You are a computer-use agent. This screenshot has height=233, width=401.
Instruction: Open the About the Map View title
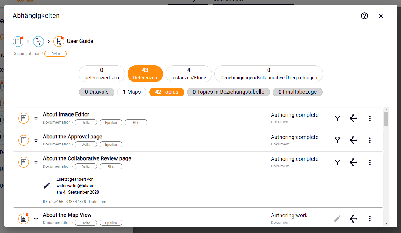67,215
